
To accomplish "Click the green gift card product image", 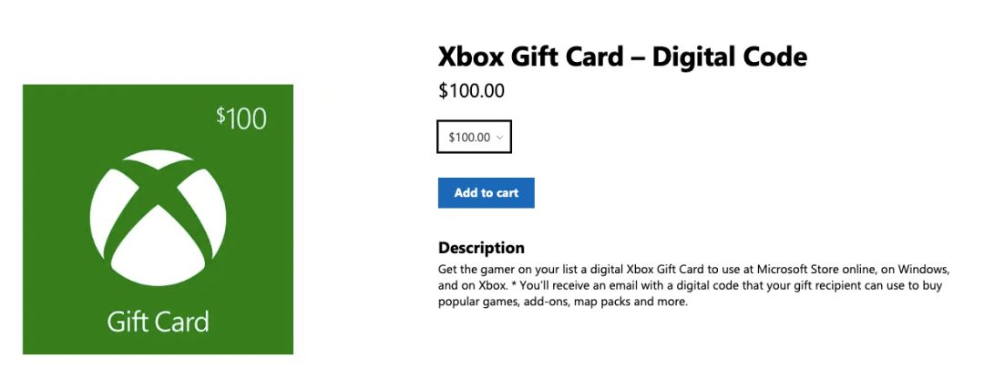I will tap(158, 219).
